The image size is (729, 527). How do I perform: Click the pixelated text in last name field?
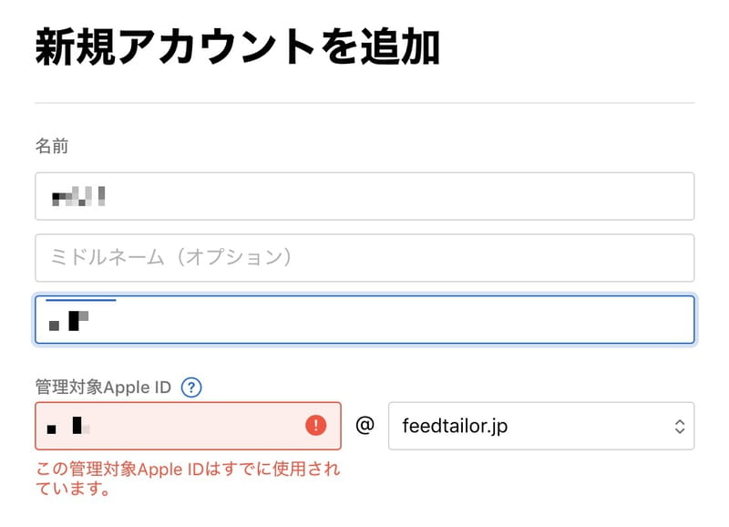point(69,321)
